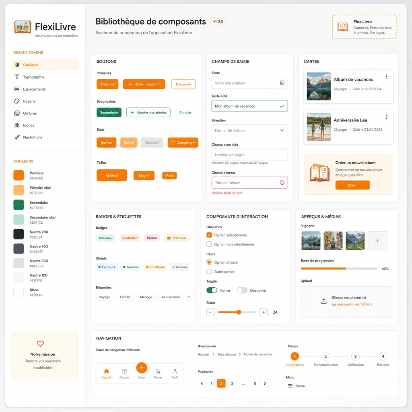Go to step 3 Vérification
Viewport: 412px width, 412px height.
tap(355, 356)
